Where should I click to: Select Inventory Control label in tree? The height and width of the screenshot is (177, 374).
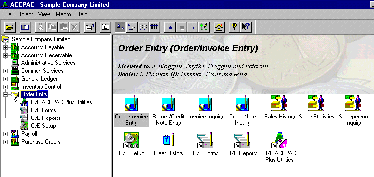41,87
